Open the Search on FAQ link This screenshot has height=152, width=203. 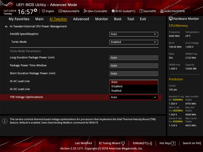pos(192,143)
